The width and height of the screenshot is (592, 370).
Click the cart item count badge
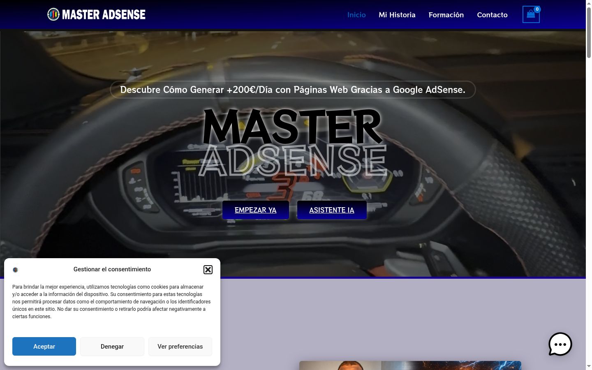tap(537, 9)
